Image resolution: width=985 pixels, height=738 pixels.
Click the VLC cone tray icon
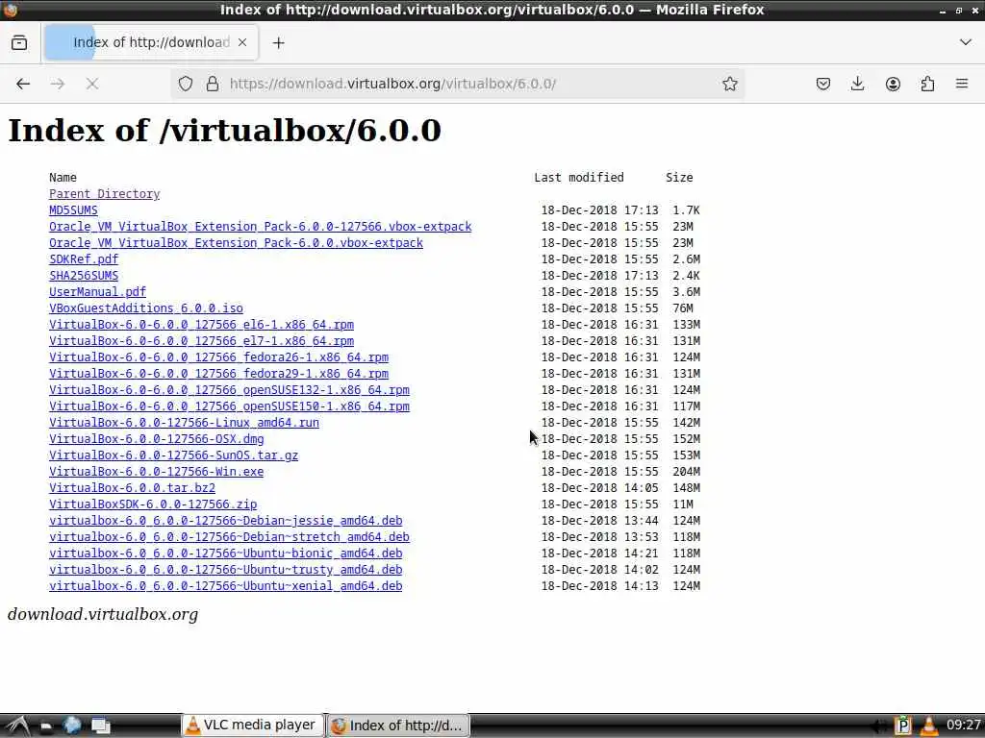[928, 726]
